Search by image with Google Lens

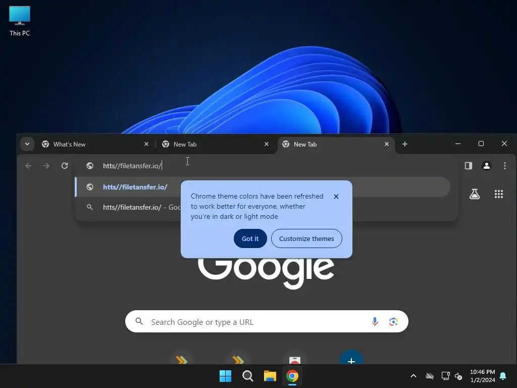[393, 322]
